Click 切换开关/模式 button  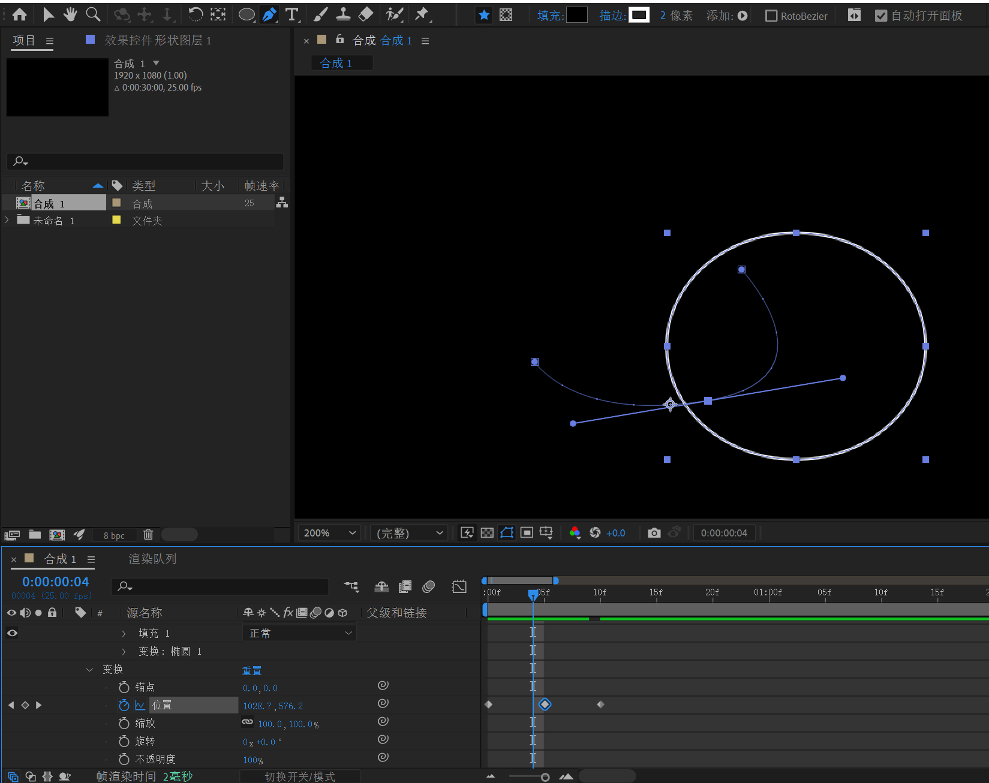pyautogui.click(x=300, y=776)
